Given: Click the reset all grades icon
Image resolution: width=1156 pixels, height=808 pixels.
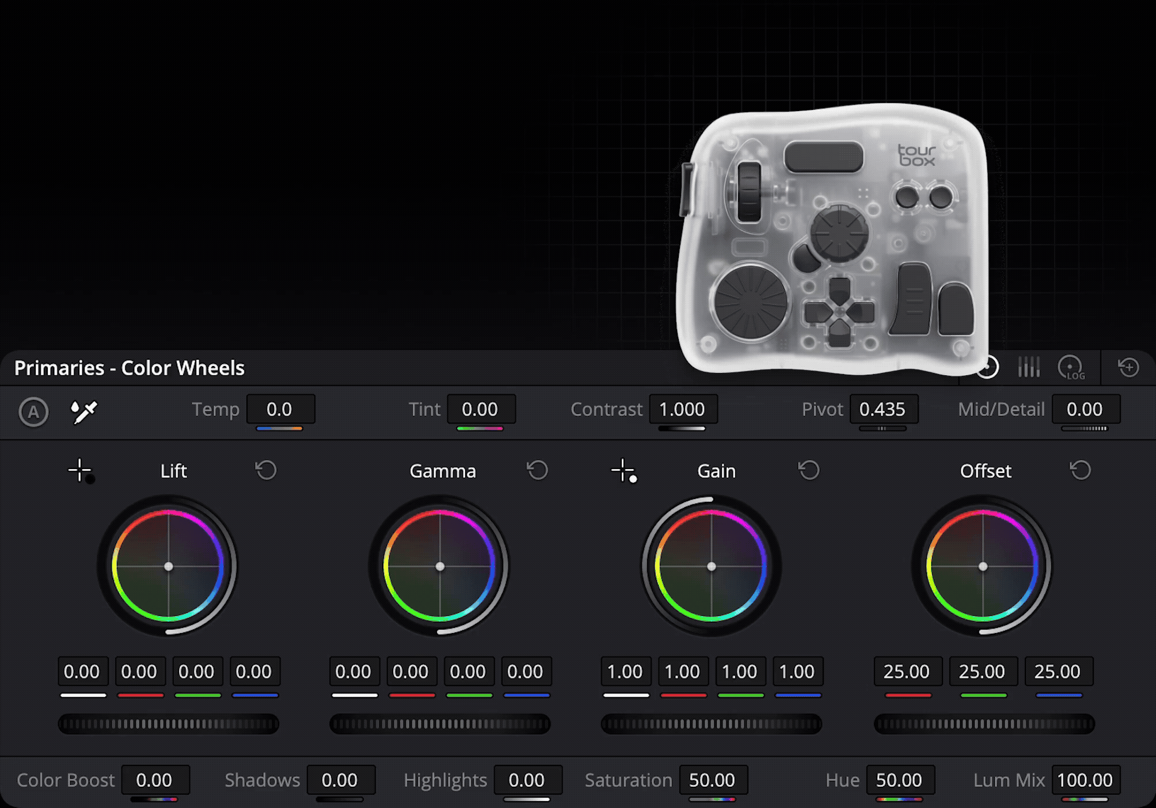Looking at the screenshot, I should (1128, 367).
